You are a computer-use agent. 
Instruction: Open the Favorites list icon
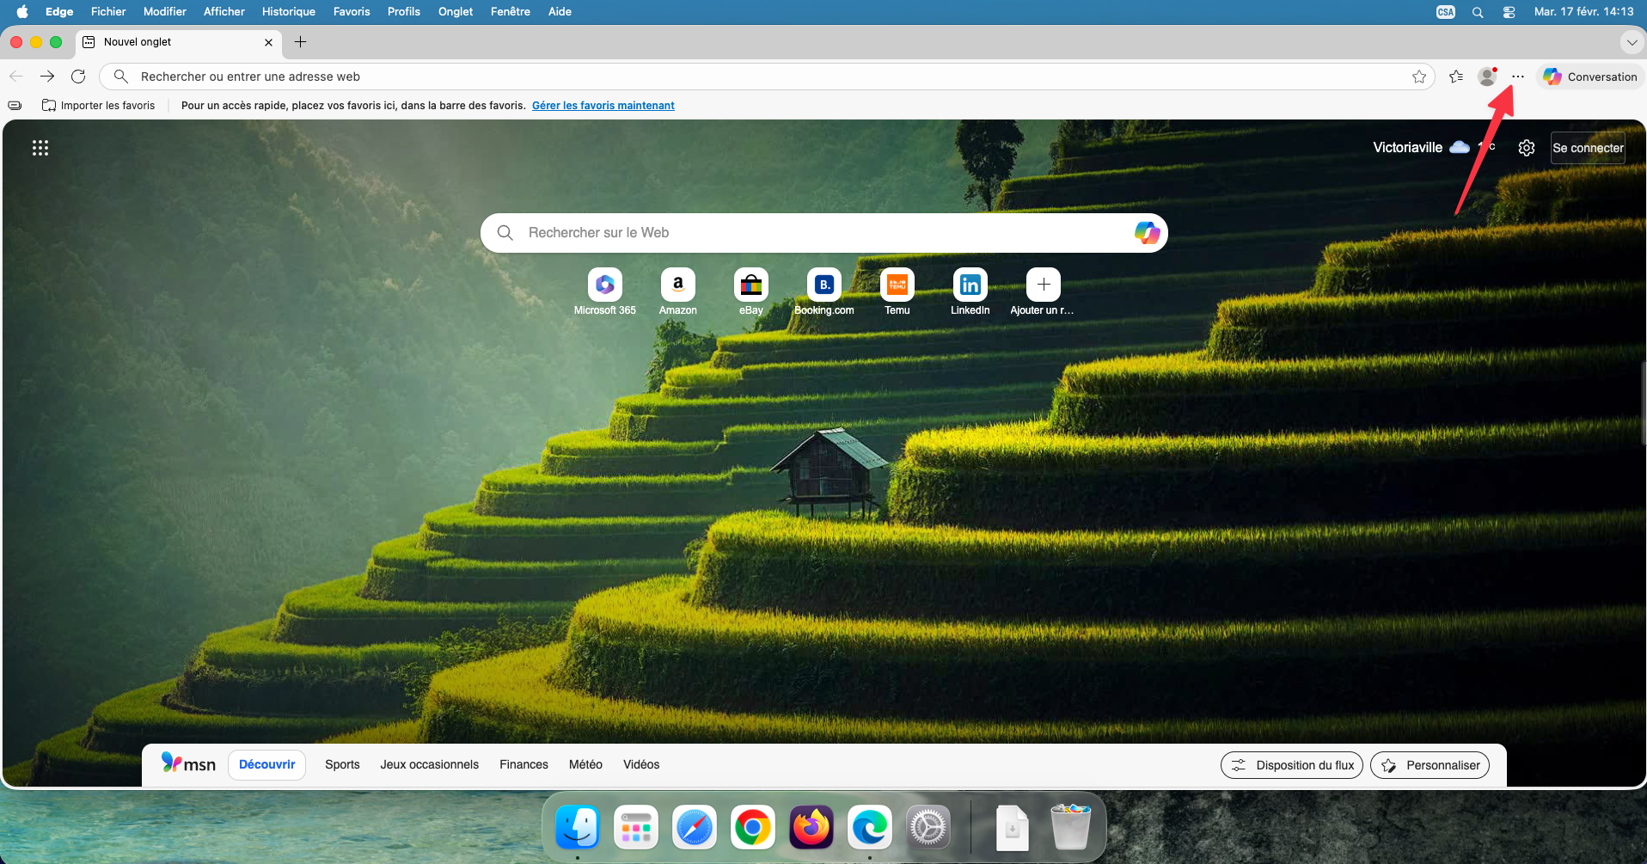coord(1455,77)
